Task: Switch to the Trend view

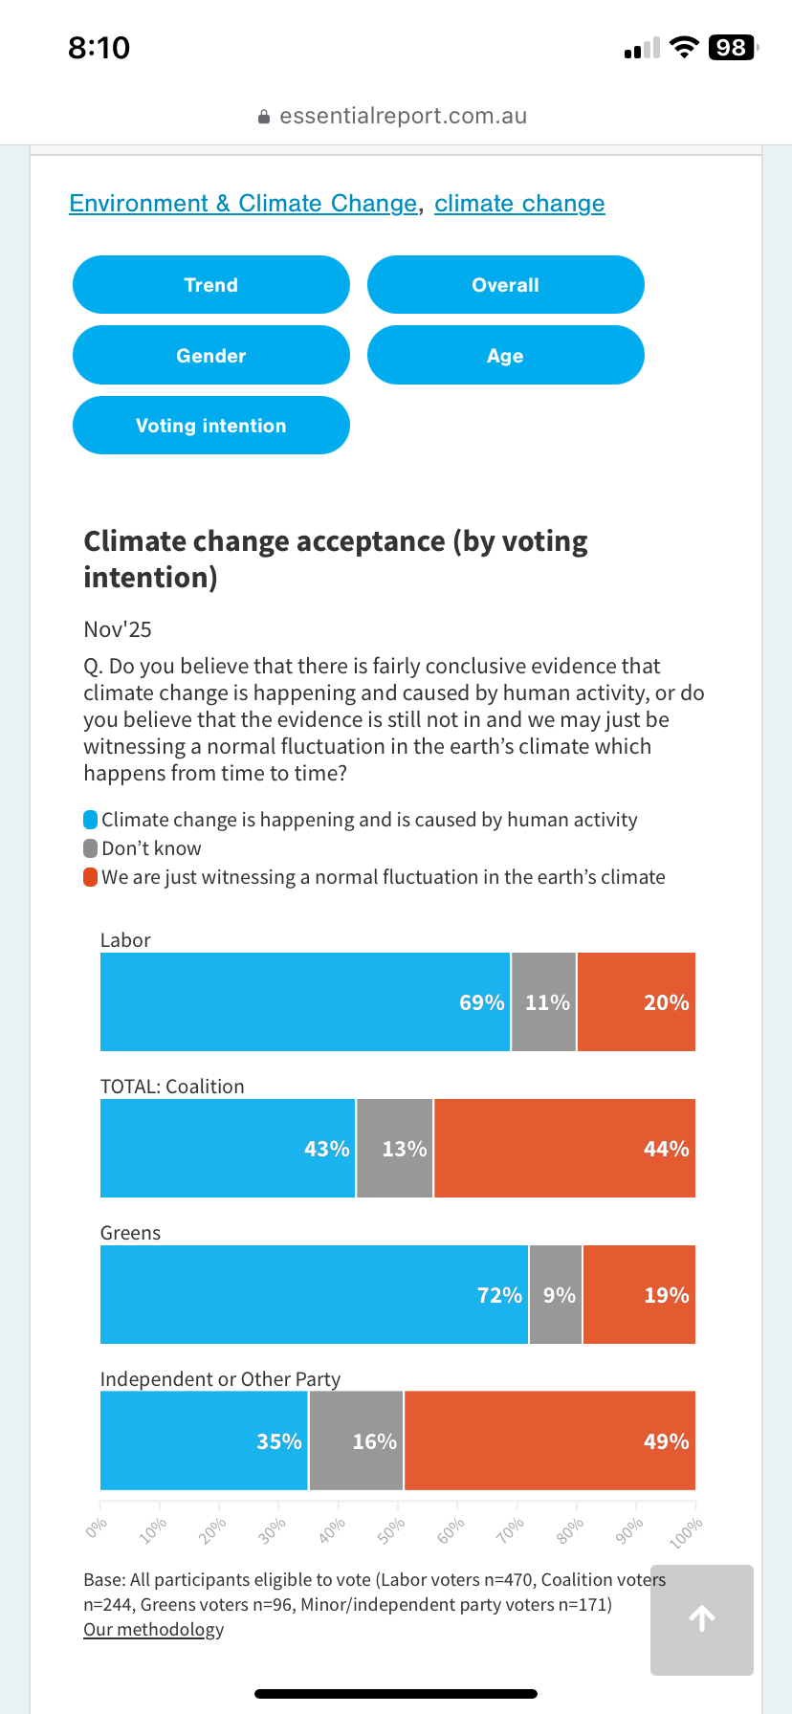Action: click(x=211, y=285)
